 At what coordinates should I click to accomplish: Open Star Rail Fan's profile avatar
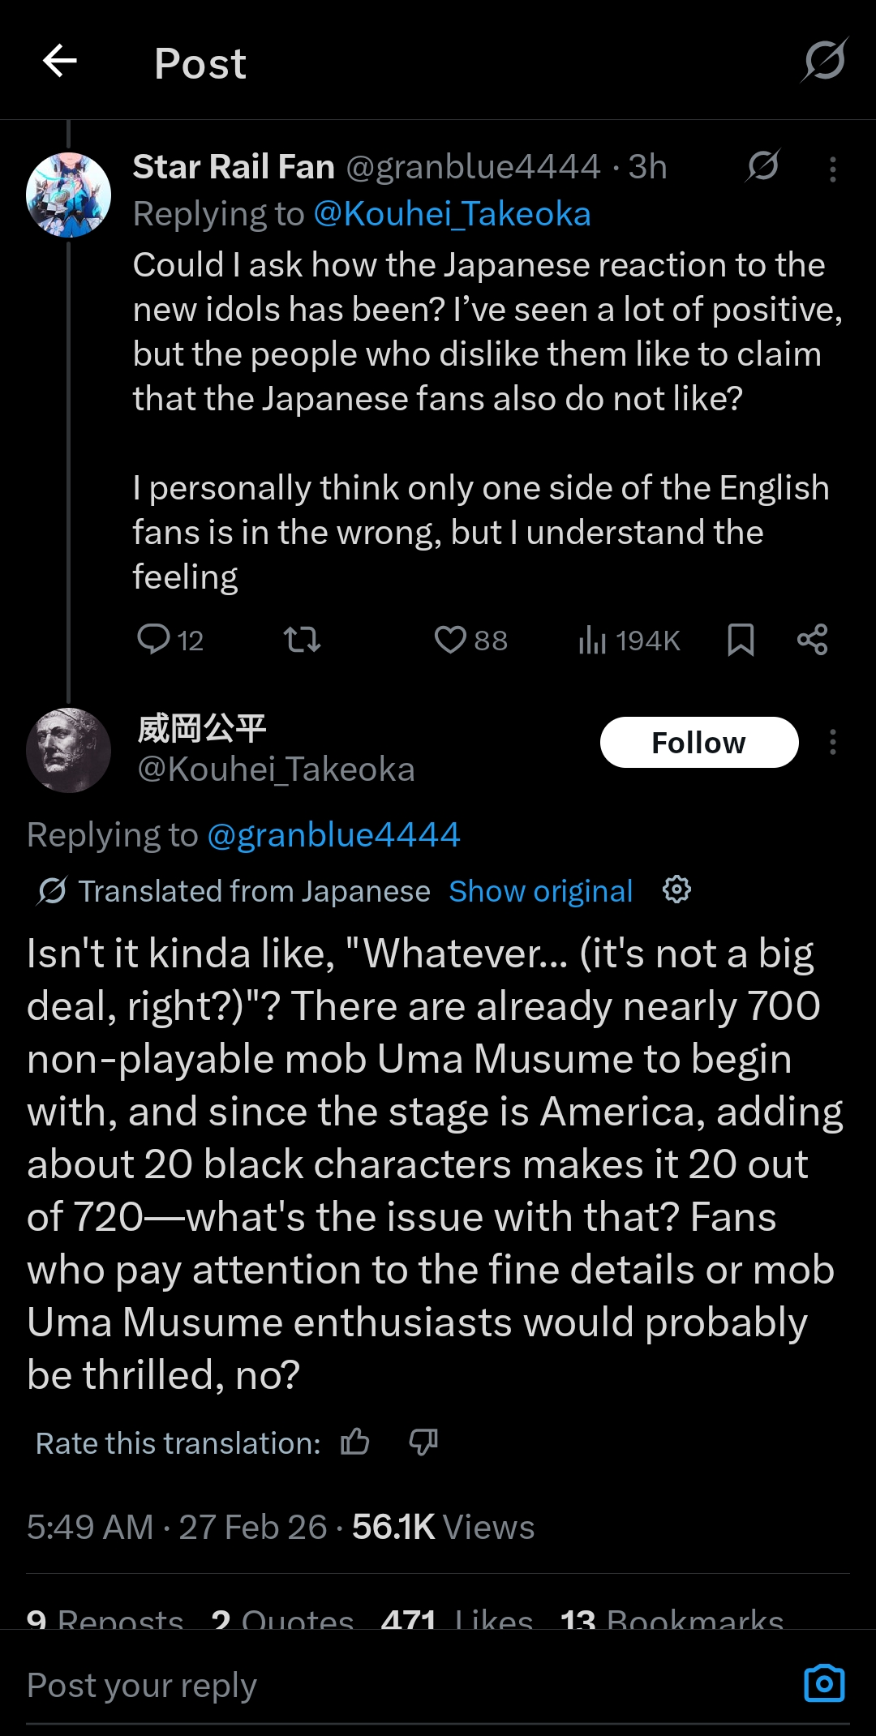point(69,195)
